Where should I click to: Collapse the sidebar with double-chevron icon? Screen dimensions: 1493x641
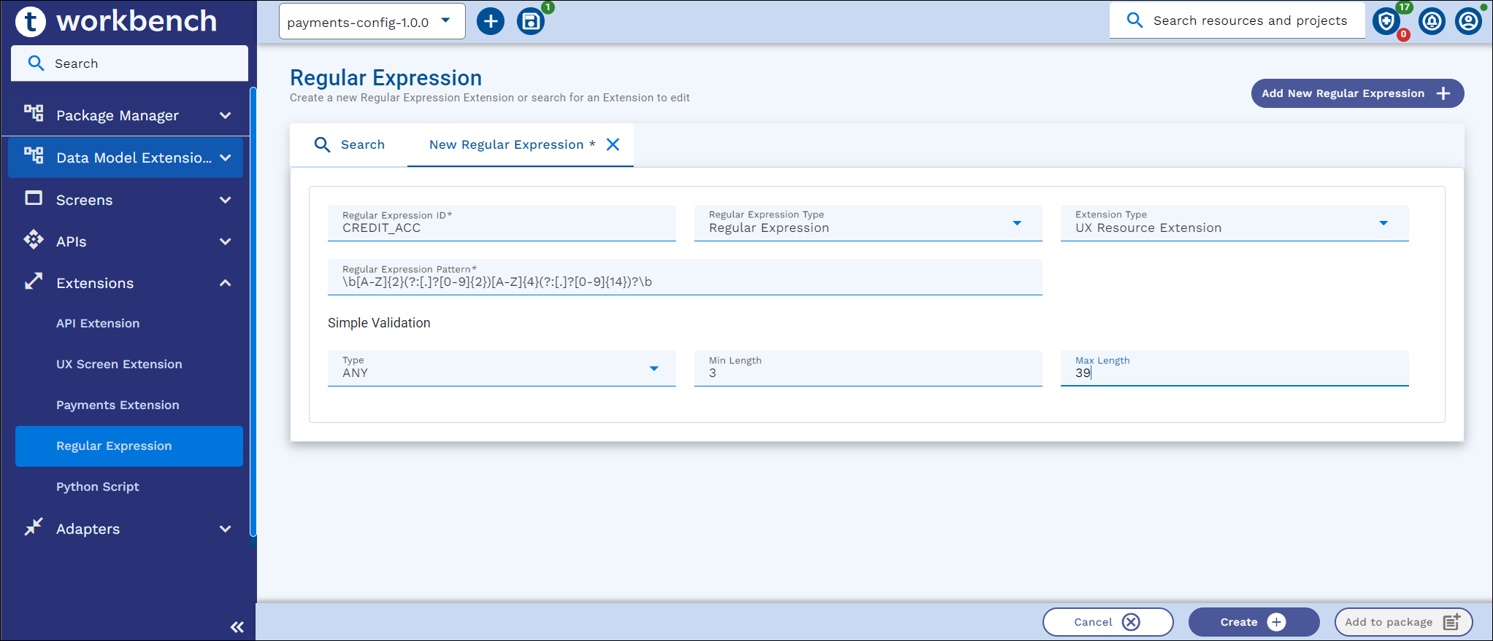(x=237, y=626)
